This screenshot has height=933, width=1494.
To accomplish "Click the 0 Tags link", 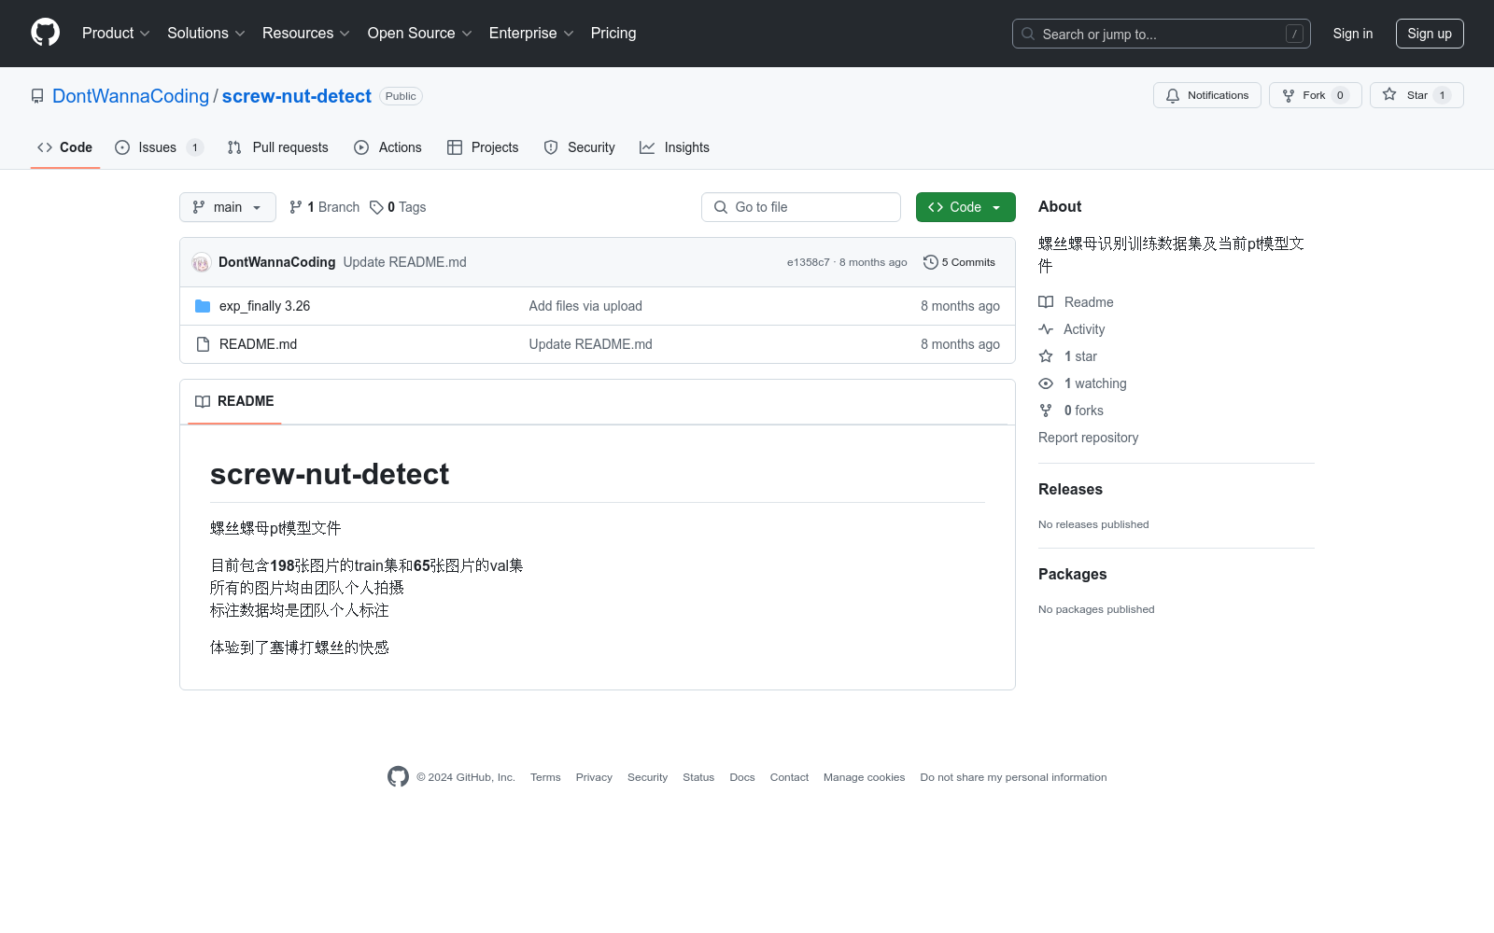I will [x=399, y=207].
